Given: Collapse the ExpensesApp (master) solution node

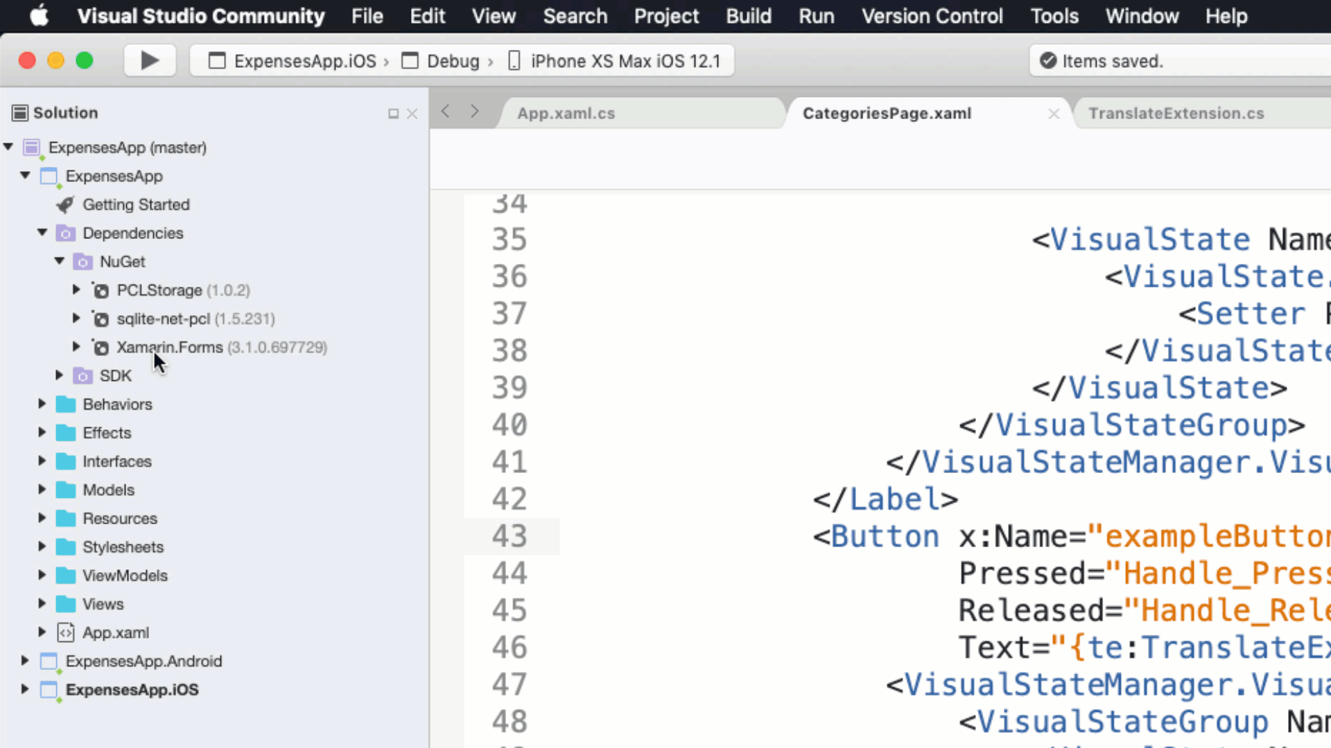Looking at the screenshot, I should (x=8, y=147).
